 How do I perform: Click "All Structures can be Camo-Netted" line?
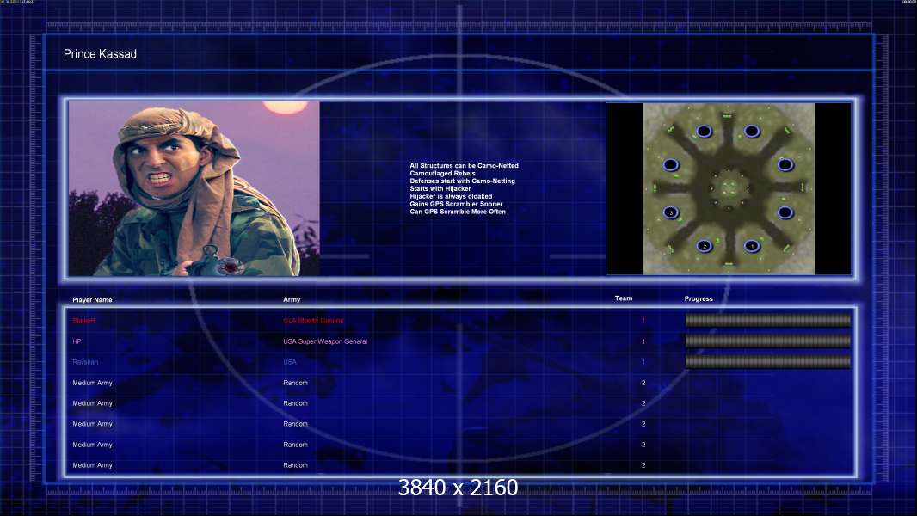[x=464, y=166]
